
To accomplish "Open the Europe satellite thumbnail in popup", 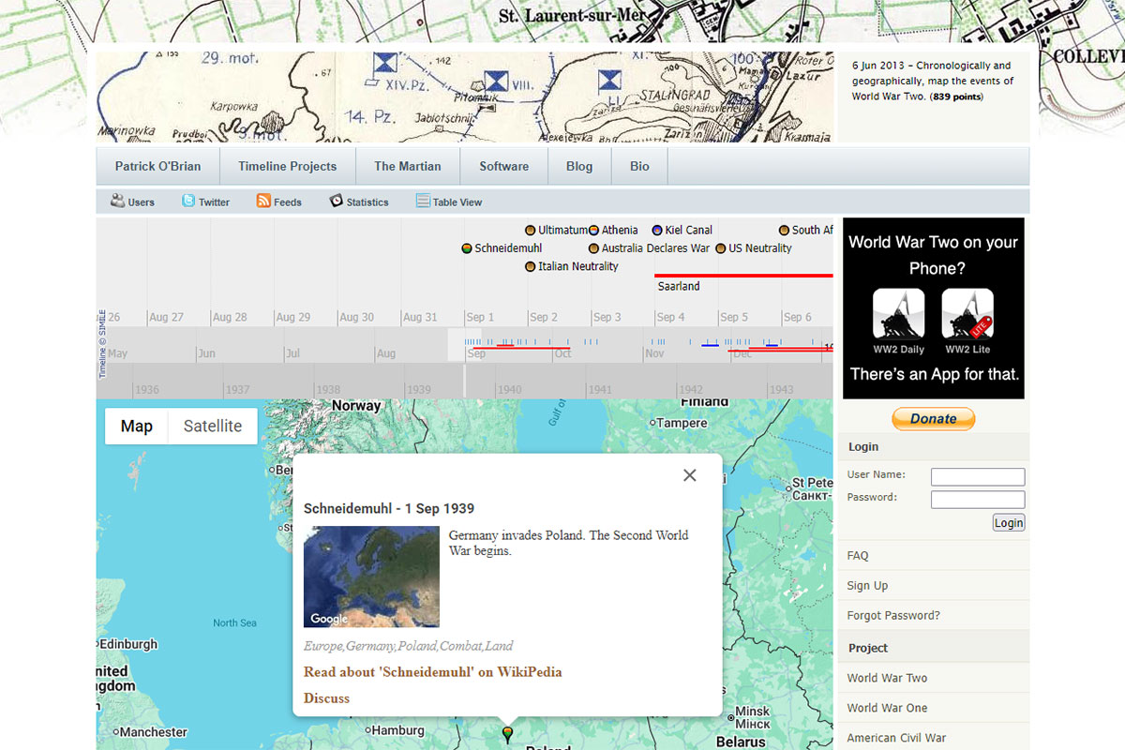I will click(x=371, y=577).
